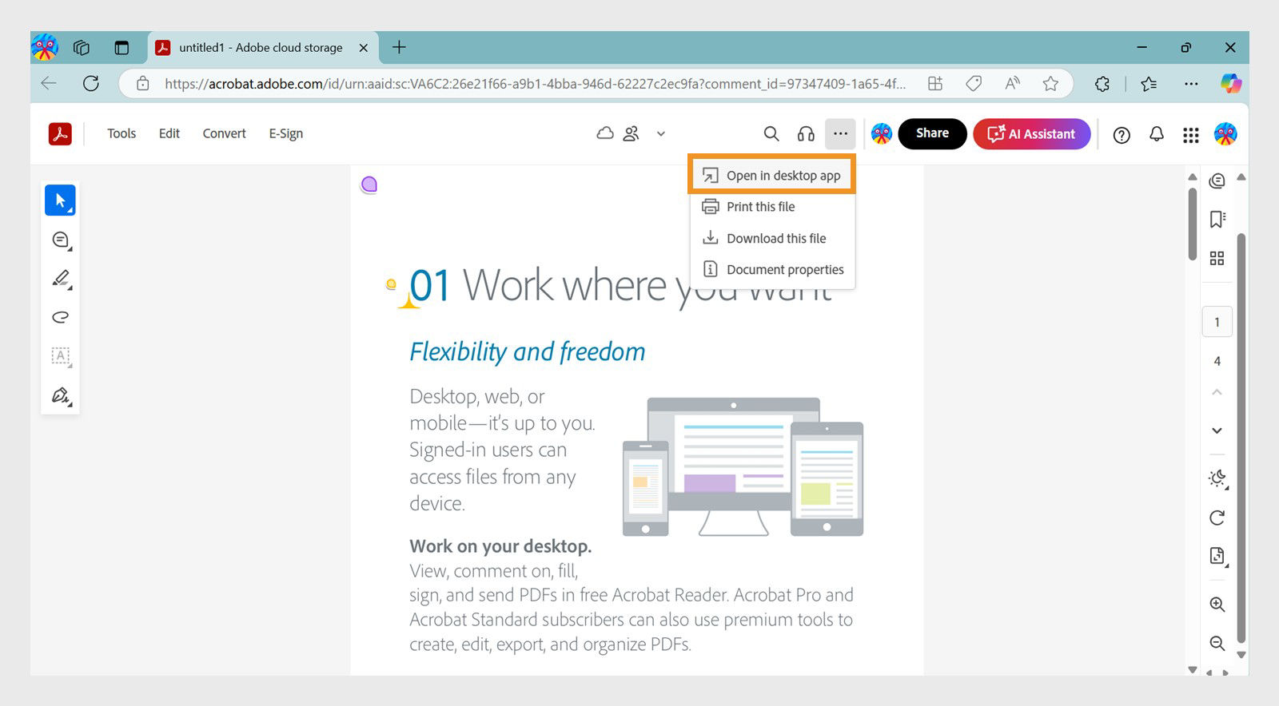Click the address bar URL
The height and width of the screenshot is (706, 1279).
click(536, 83)
